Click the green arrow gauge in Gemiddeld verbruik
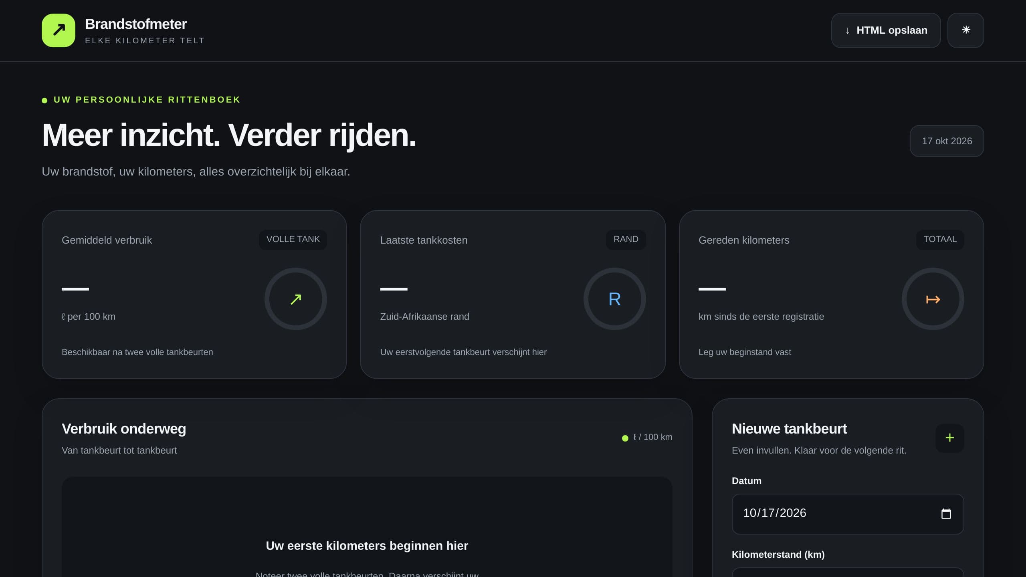The height and width of the screenshot is (577, 1026). 296,299
